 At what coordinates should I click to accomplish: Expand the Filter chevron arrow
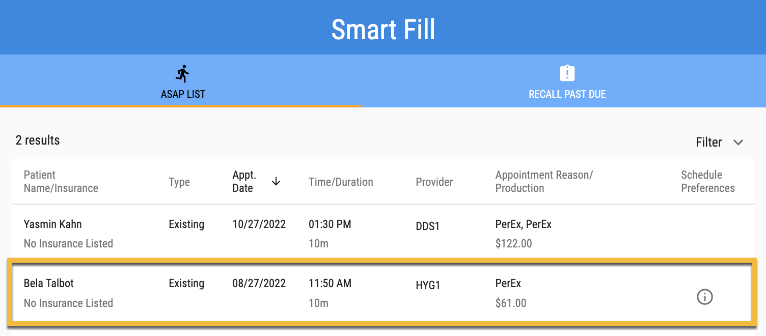(738, 143)
